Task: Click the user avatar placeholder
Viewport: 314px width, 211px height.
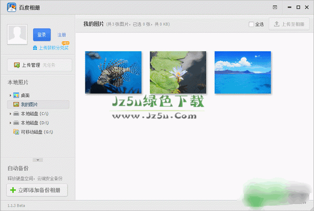Action: point(17,34)
